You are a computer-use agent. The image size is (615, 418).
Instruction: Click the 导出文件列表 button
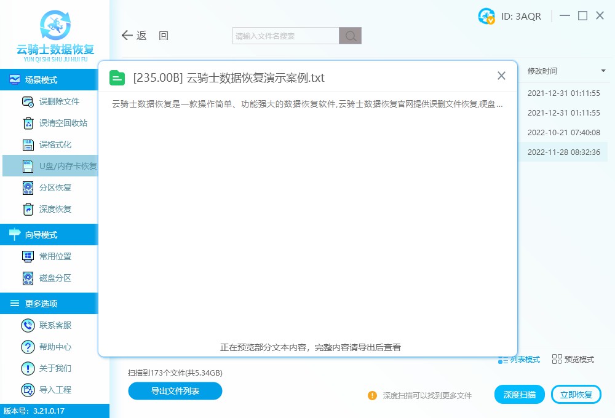pos(175,391)
